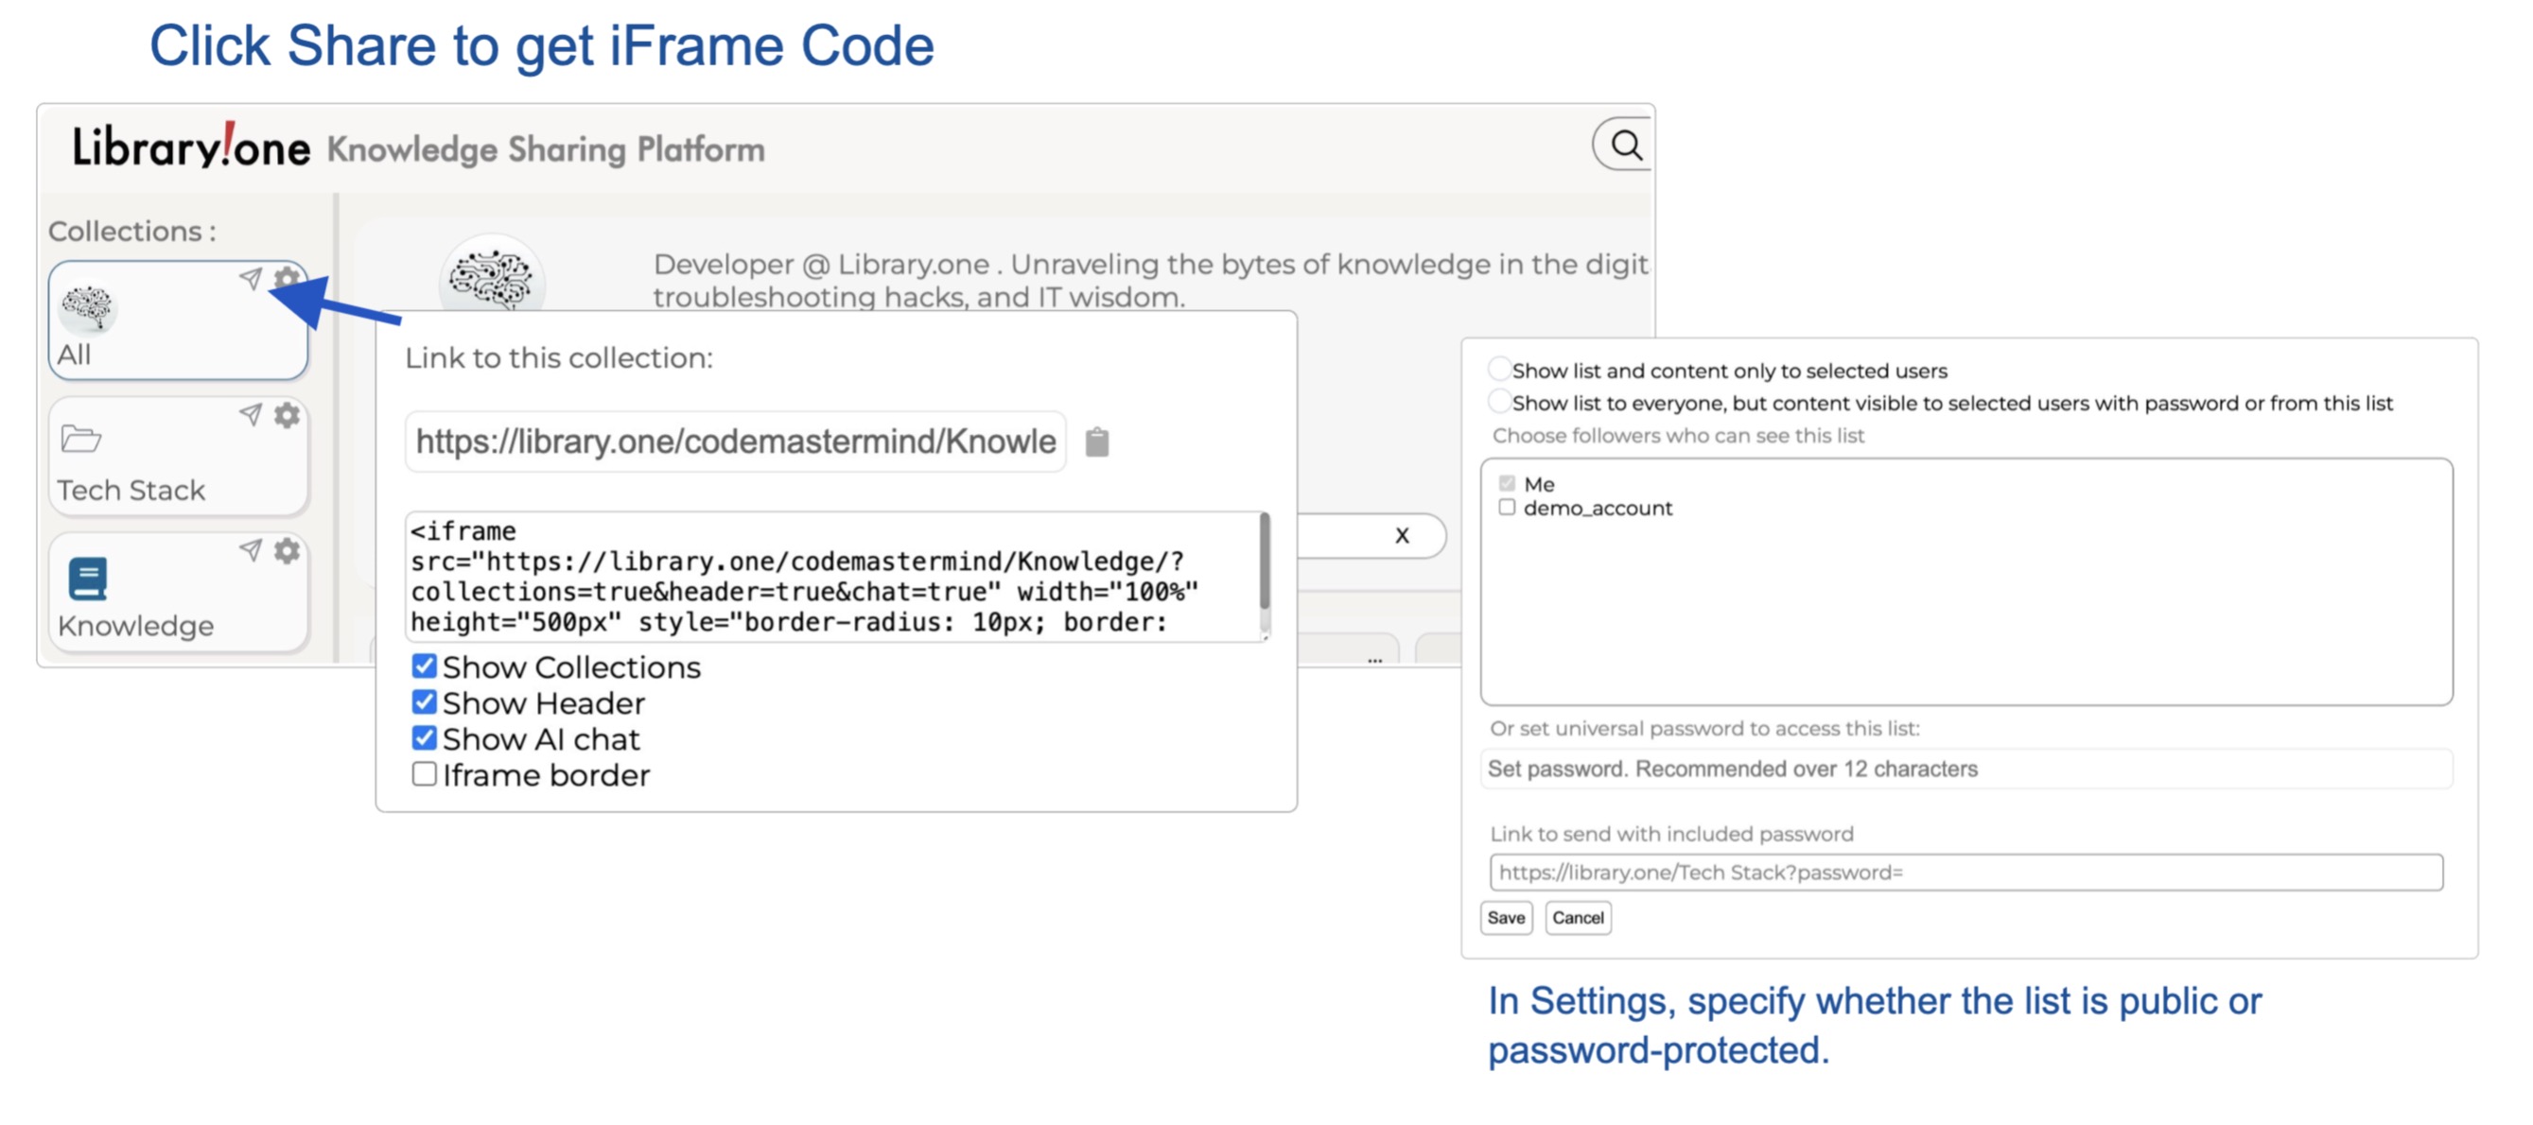The image size is (2533, 1125).
Task: Check the demo_account follower checkbox
Action: pos(1507,507)
